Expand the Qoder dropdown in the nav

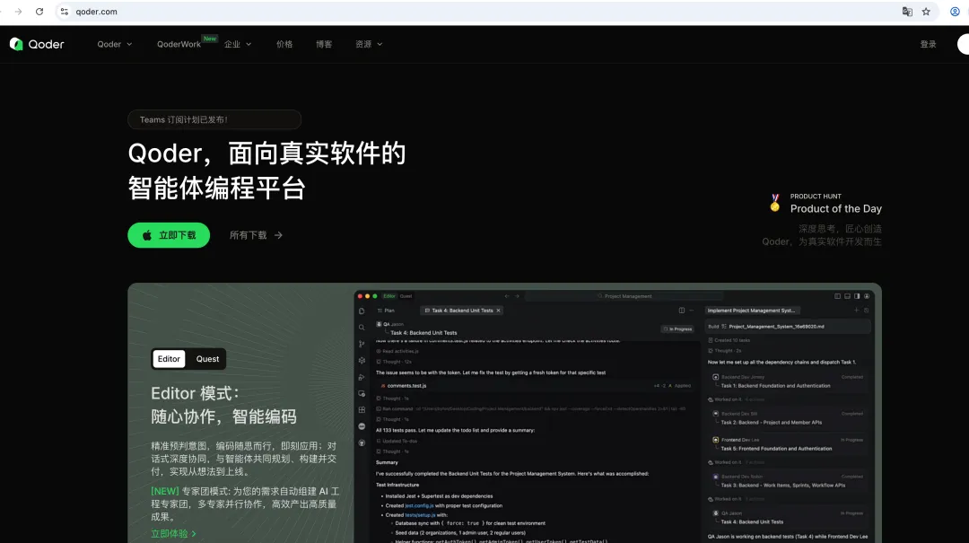pos(115,44)
